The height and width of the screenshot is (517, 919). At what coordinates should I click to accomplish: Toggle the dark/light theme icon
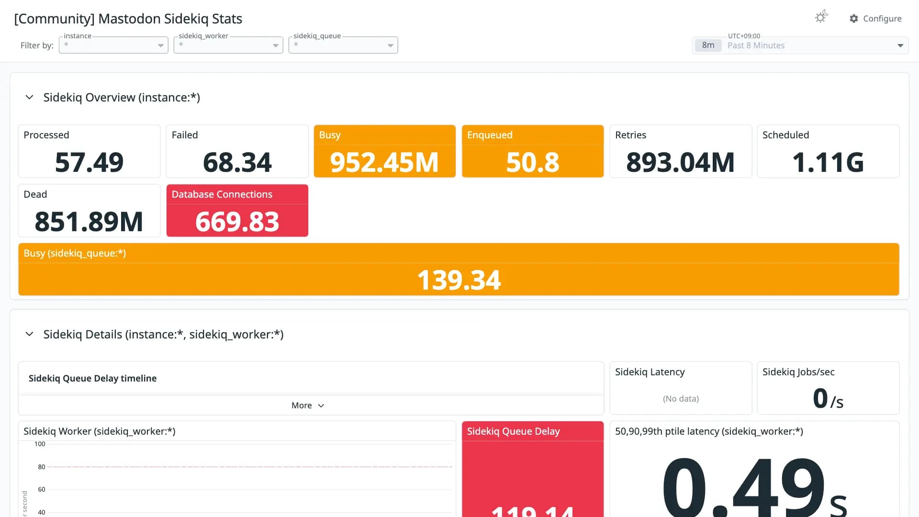(821, 17)
